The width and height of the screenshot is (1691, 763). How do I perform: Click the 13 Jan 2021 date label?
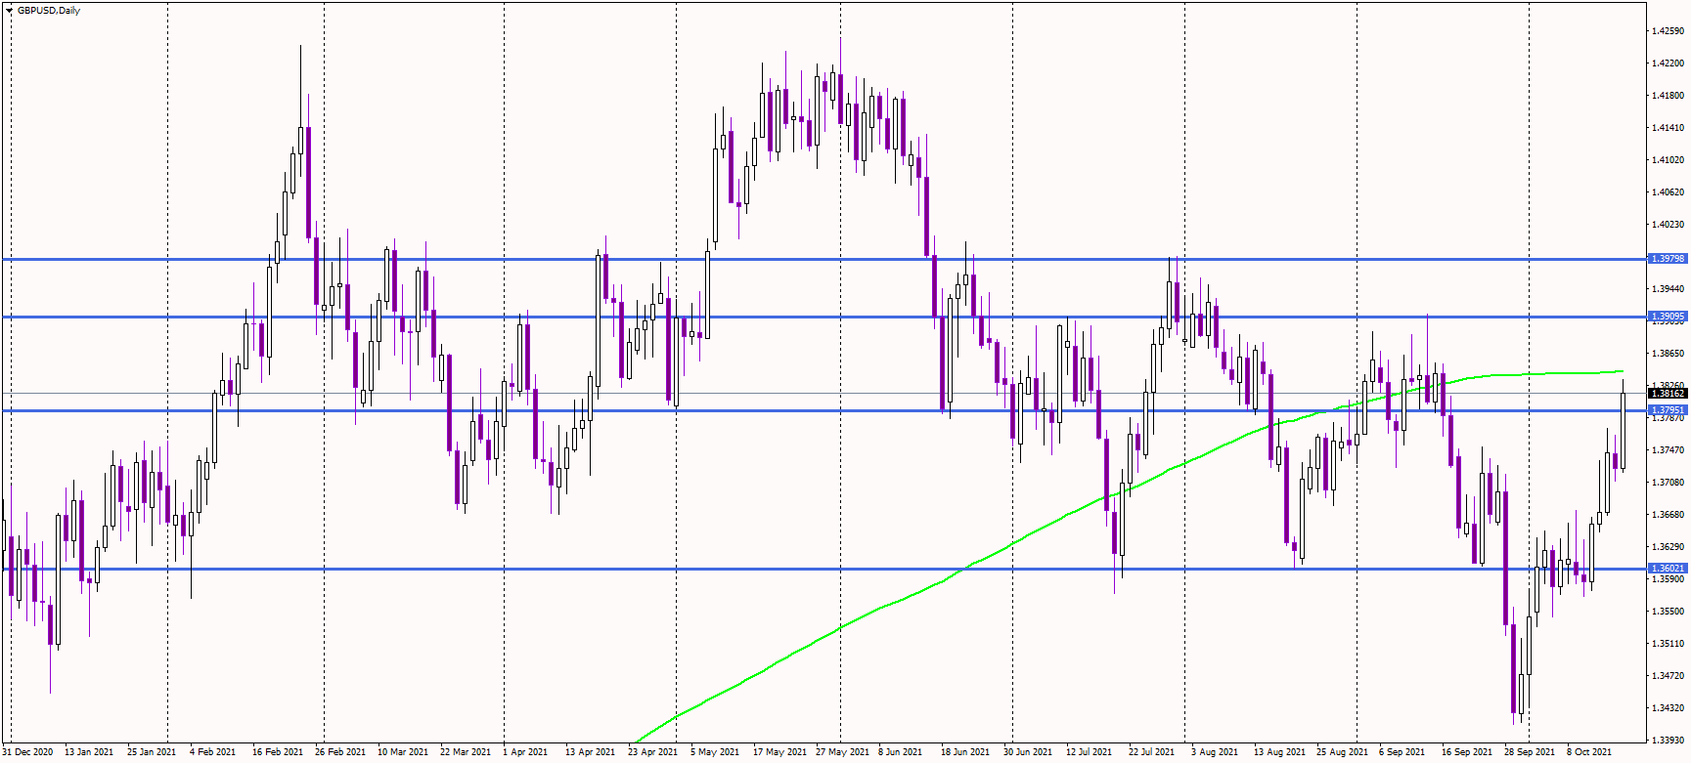click(89, 752)
